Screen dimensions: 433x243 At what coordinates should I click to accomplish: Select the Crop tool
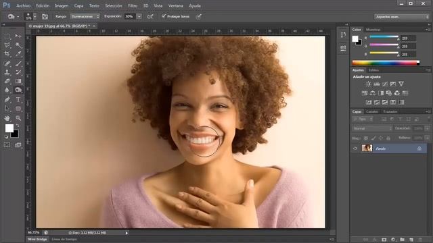pyautogui.click(x=7, y=54)
